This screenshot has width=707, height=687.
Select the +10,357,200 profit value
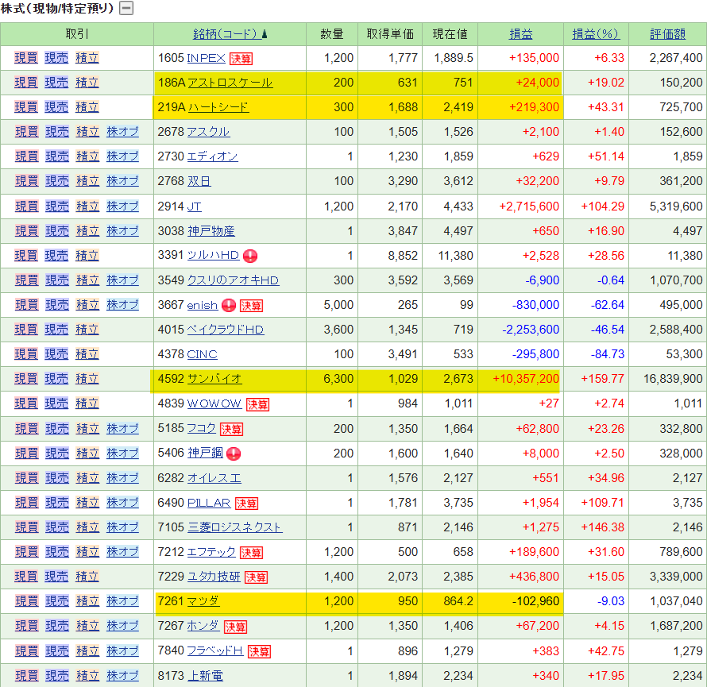[x=526, y=379]
